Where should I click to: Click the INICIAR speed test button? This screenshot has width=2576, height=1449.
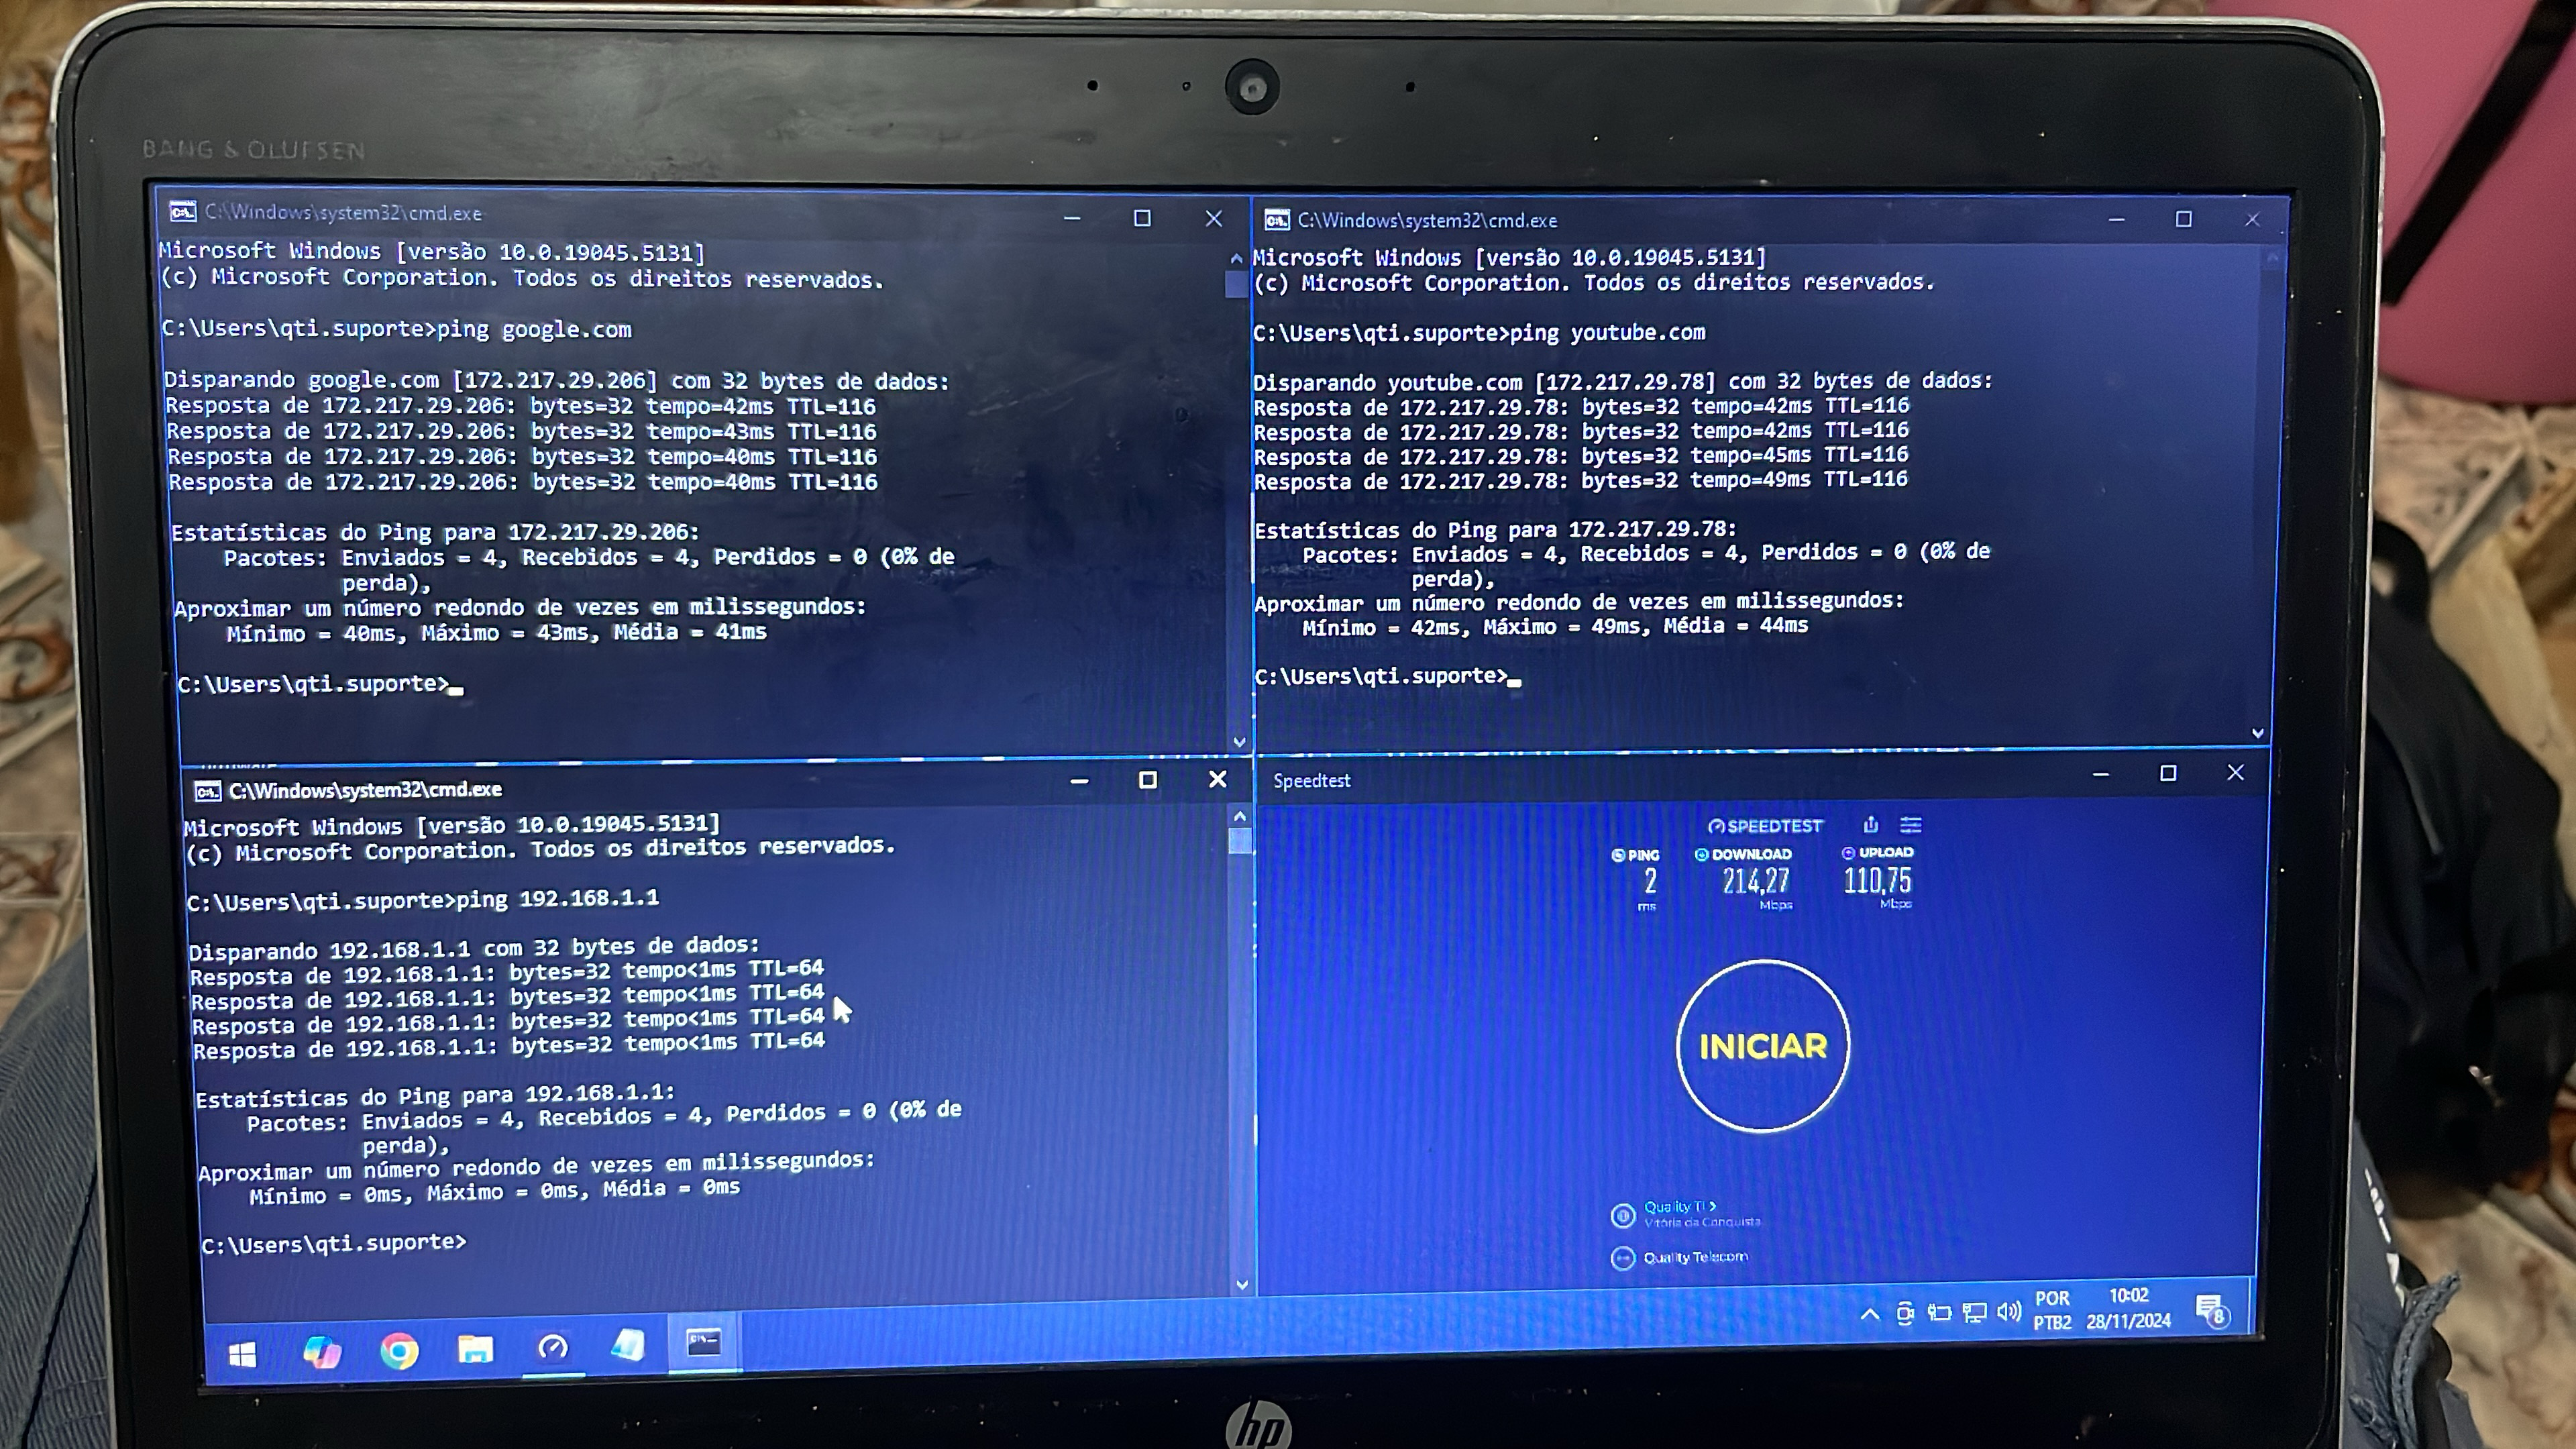pyautogui.click(x=1762, y=1046)
